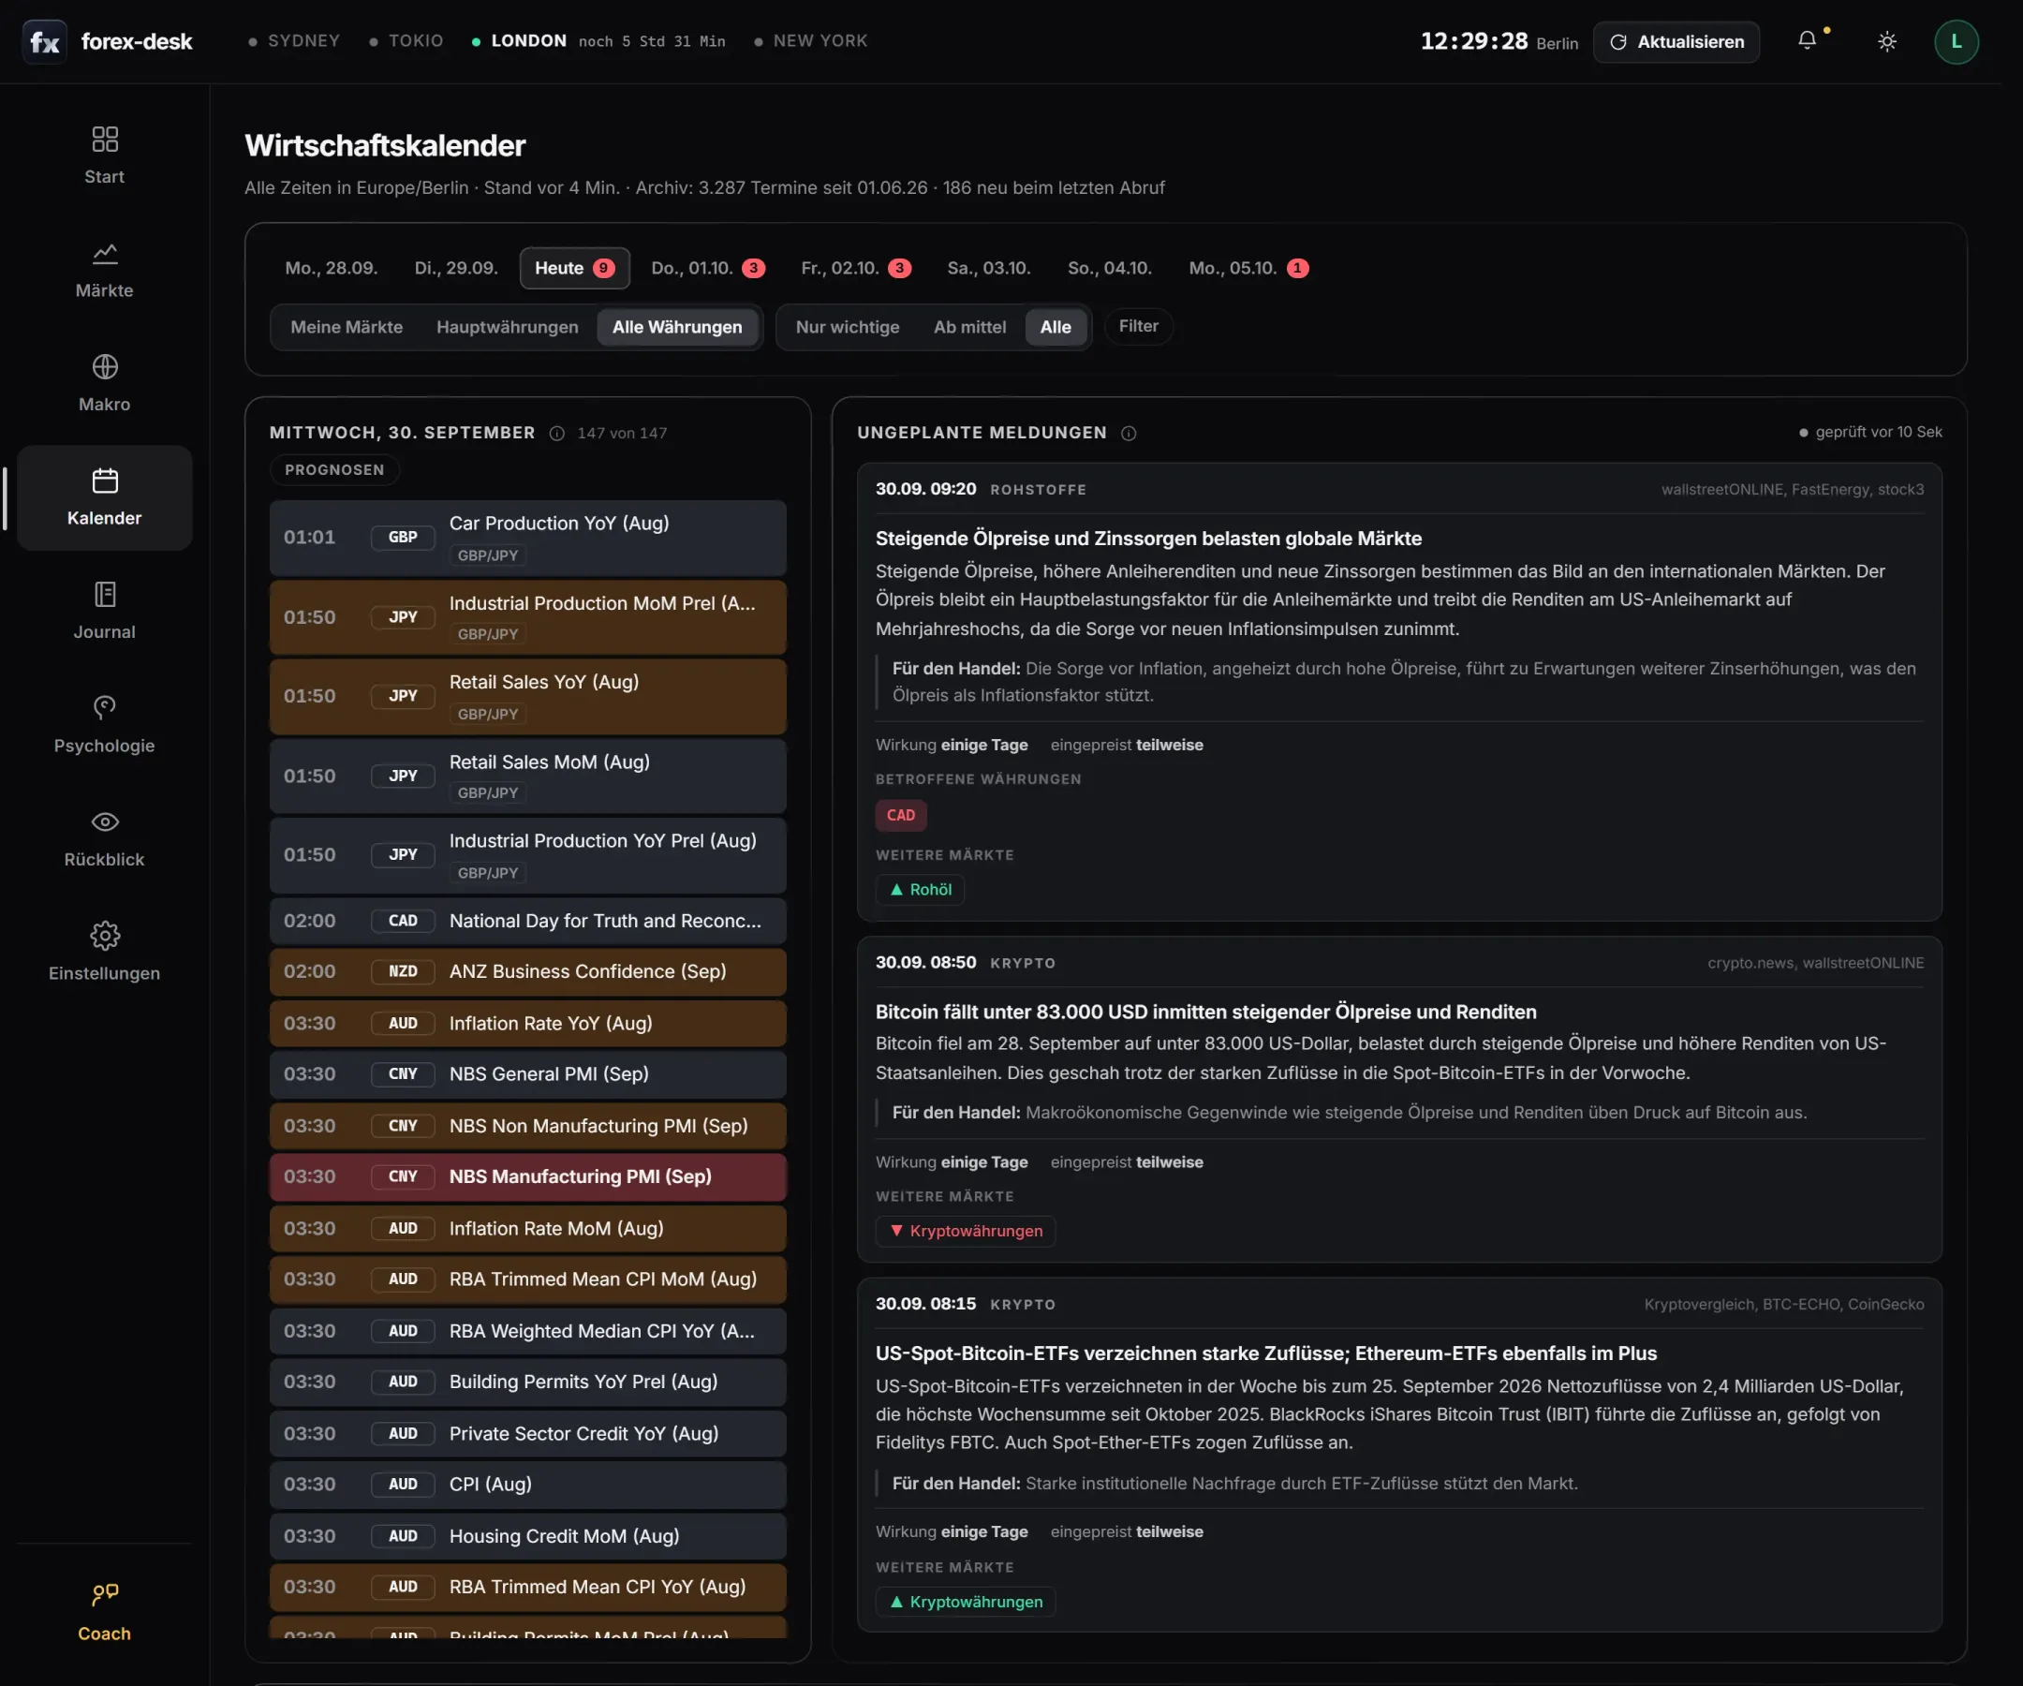Screen dimensions: 2023x1686
Task: Go to Märkte in the sidebar
Action: pyautogui.click(x=104, y=270)
